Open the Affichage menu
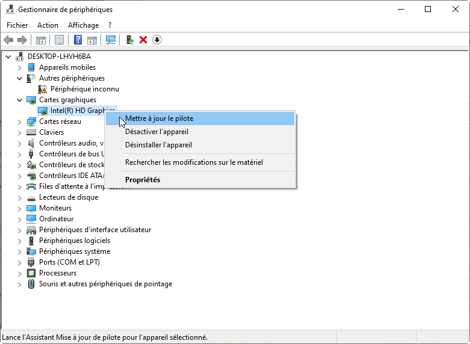Viewport: 470px width, 344px height. pyautogui.click(x=83, y=25)
